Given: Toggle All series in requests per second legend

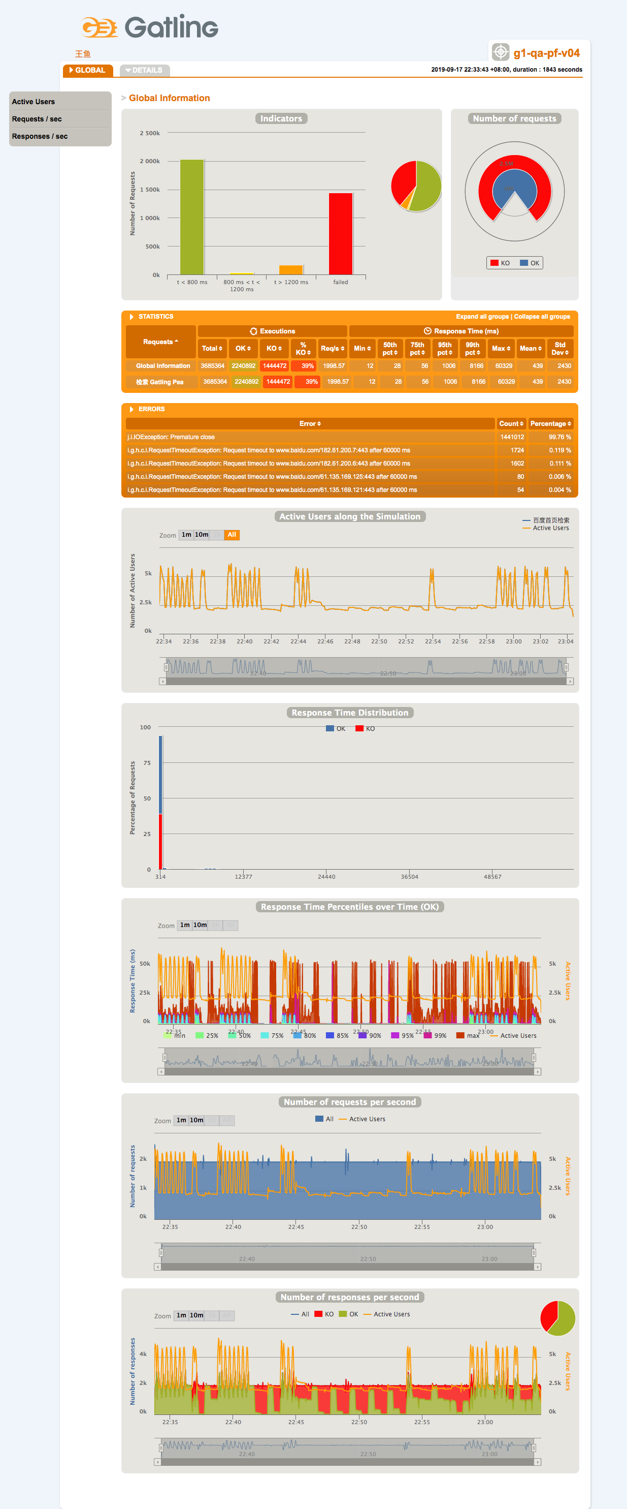Looking at the screenshot, I should tap(324, 1119).
